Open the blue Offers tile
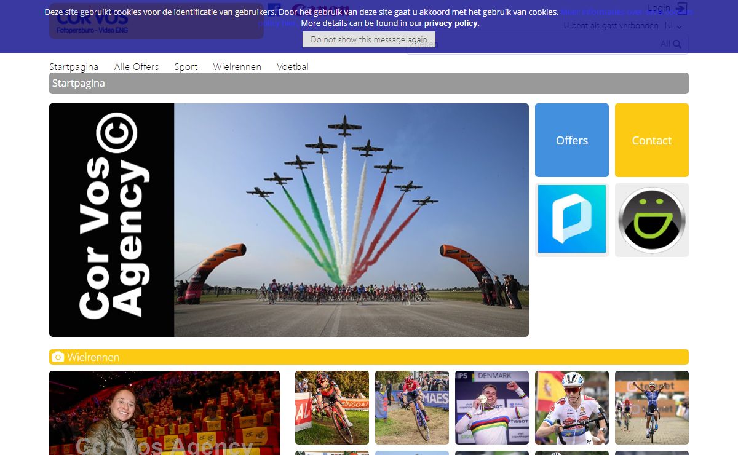 tap(572, 140)
